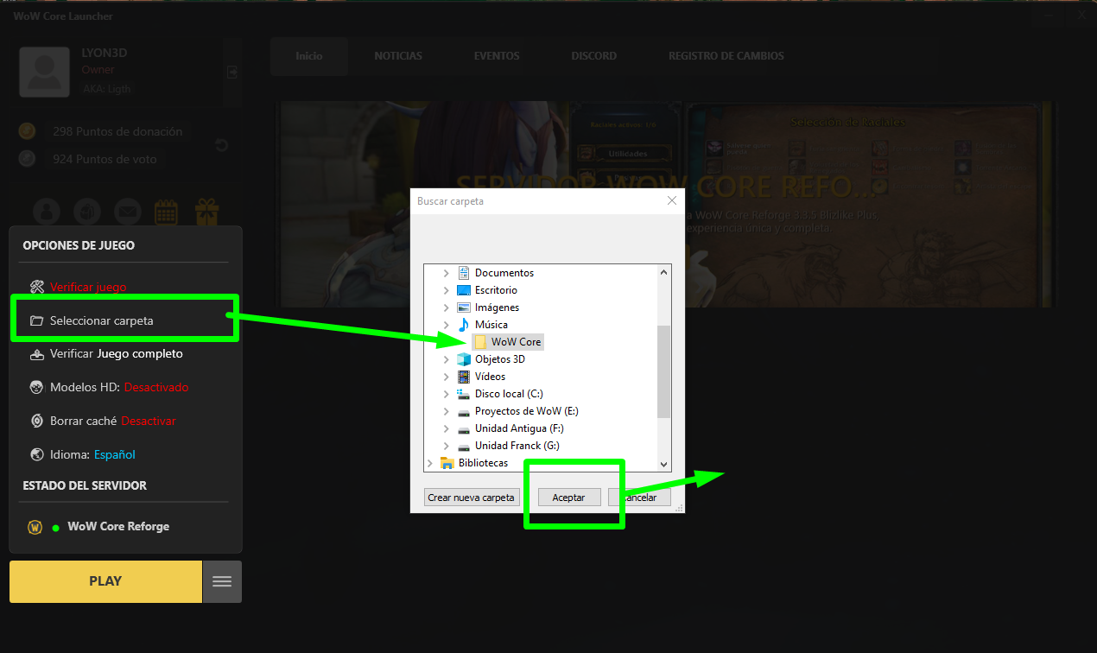Viewport: 1097px width, 653px height.
Task: Open the EVENTOS tab
Action: click(x=497, y=56)
